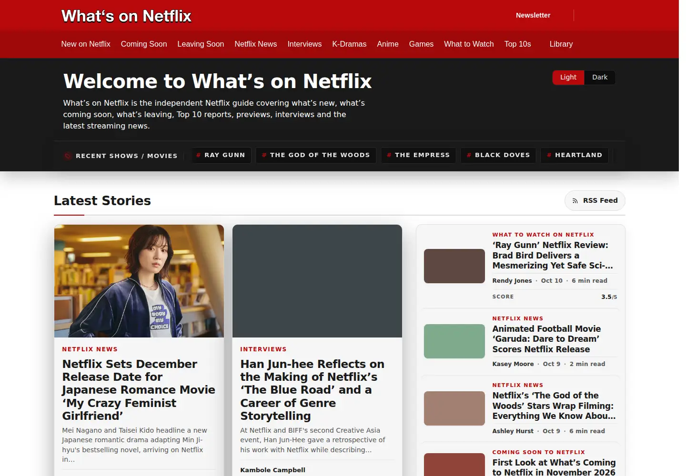Open the Ray Gunn hashtag chip
686x476 pixels.
(221, 155)
